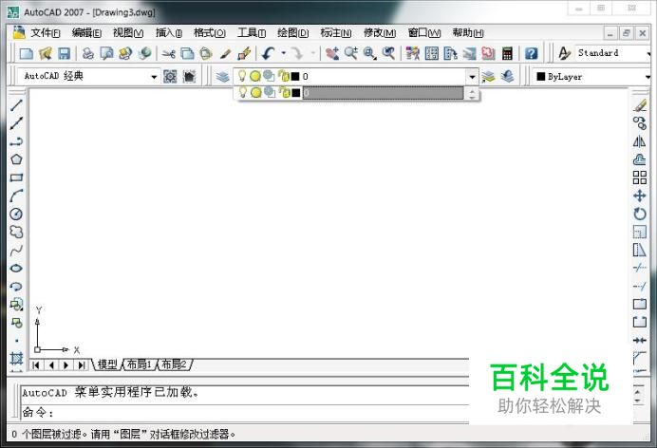Select the Hatch tool
Viewport: 657px width, 448px height.
16,359
